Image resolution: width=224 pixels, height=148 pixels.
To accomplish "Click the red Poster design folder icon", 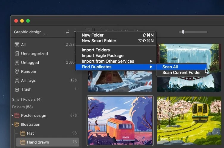I will pyautogui.click(x=17, y=115).
